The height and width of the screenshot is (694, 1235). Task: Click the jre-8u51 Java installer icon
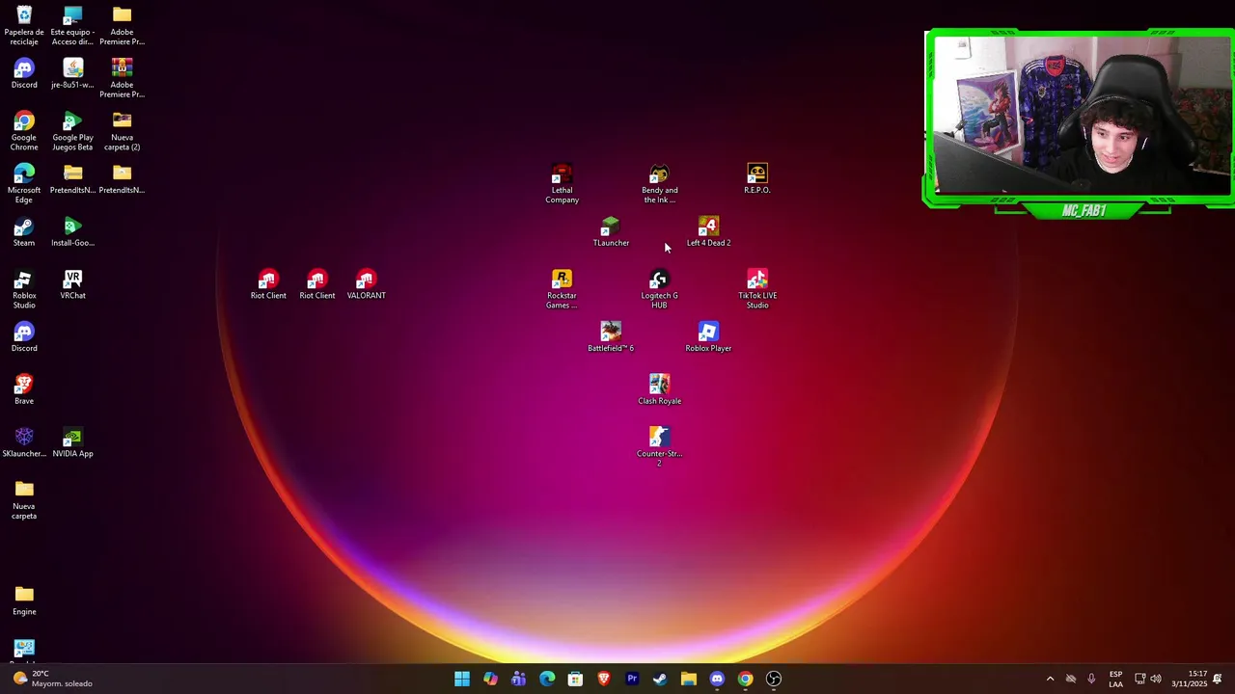click(x=72, y=73)
